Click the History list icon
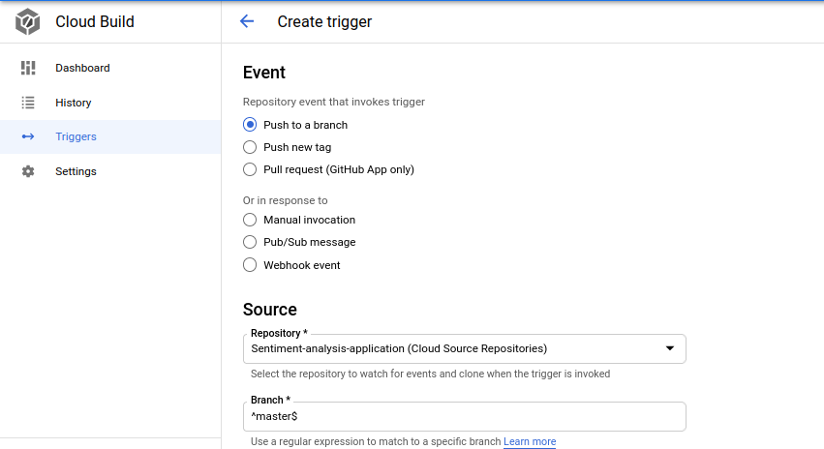The image size is (824, 449). (x=28, y=103)
